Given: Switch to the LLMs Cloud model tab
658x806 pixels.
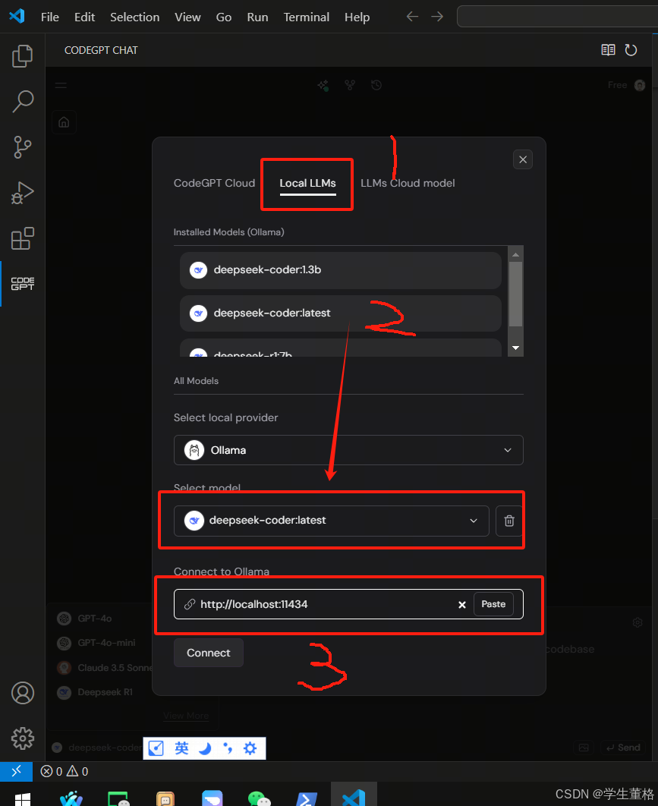Looking at the screenshot, I should pyautogui.click(x=408, y=183).
